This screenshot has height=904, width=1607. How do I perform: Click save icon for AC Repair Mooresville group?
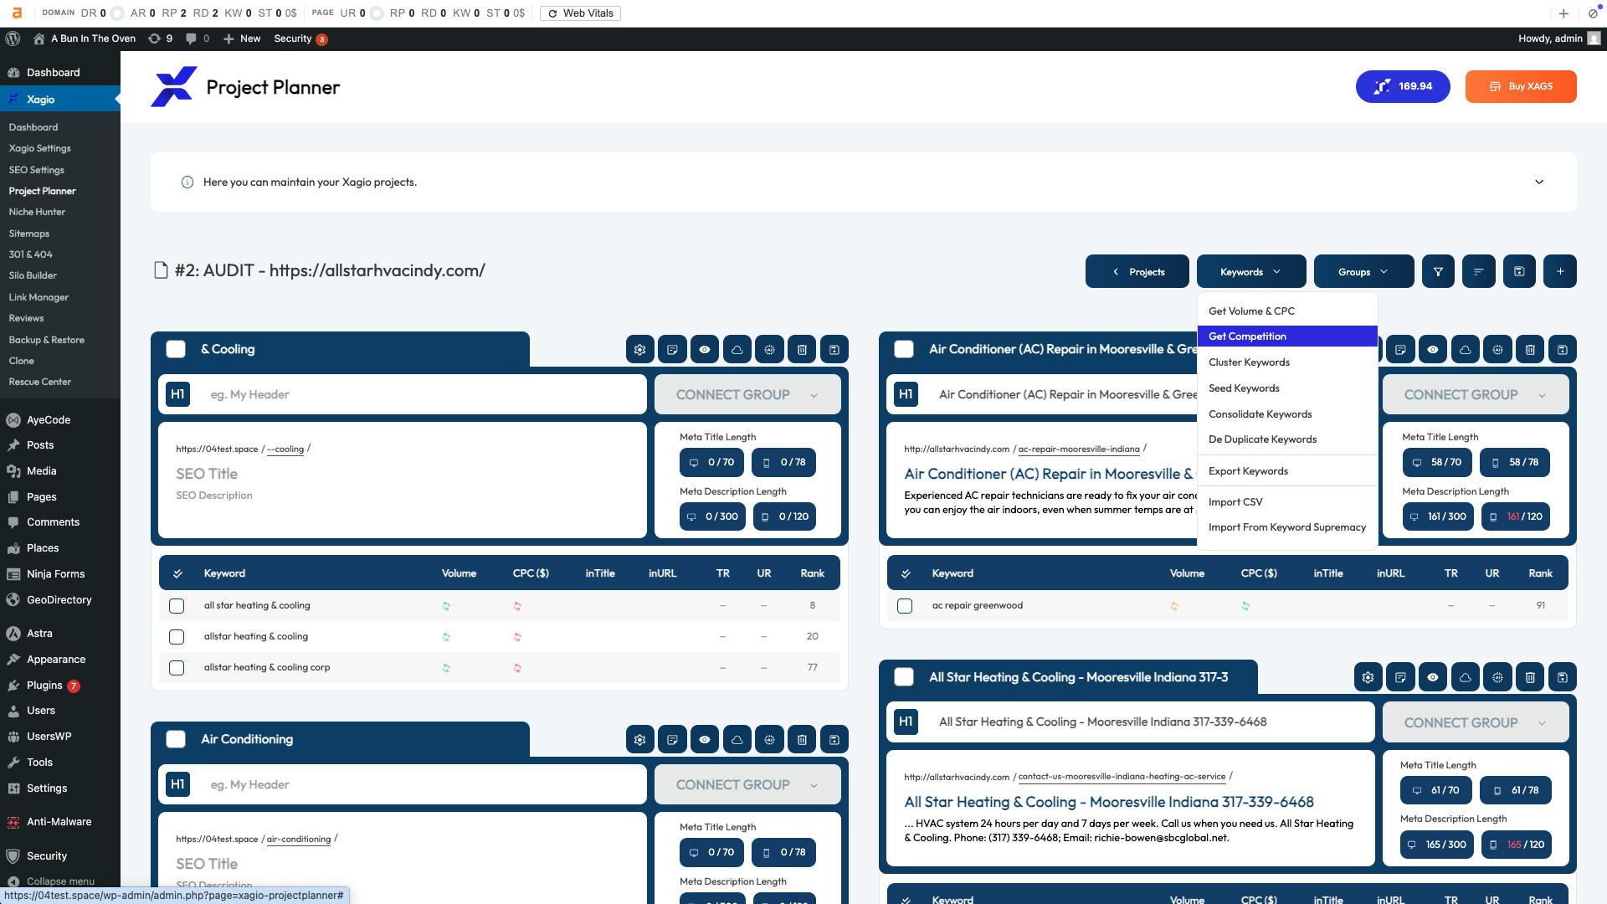[1563, 350]
